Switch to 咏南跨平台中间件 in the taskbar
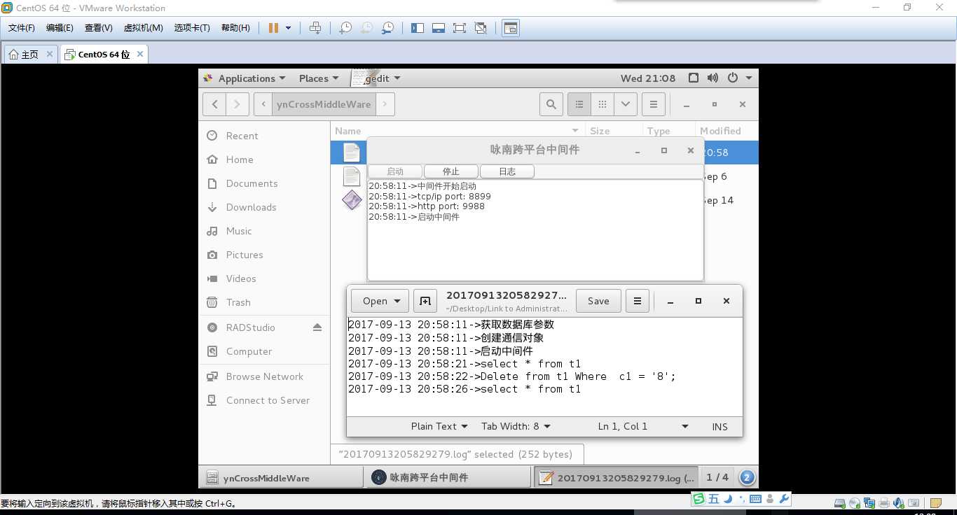The width and height of the screenshot is (957, 515). tap(448, 478)
